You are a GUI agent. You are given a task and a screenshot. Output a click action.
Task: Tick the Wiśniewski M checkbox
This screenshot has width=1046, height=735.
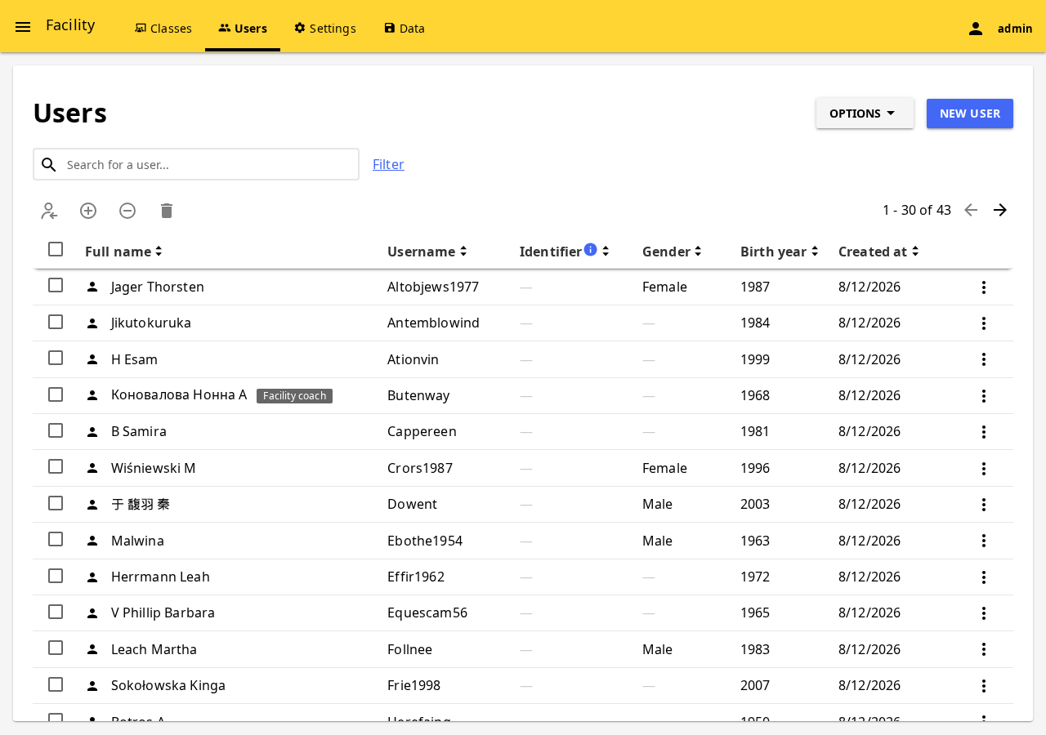[x=56, y=466]
